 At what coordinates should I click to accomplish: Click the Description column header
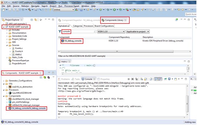[x=148, y=37]
